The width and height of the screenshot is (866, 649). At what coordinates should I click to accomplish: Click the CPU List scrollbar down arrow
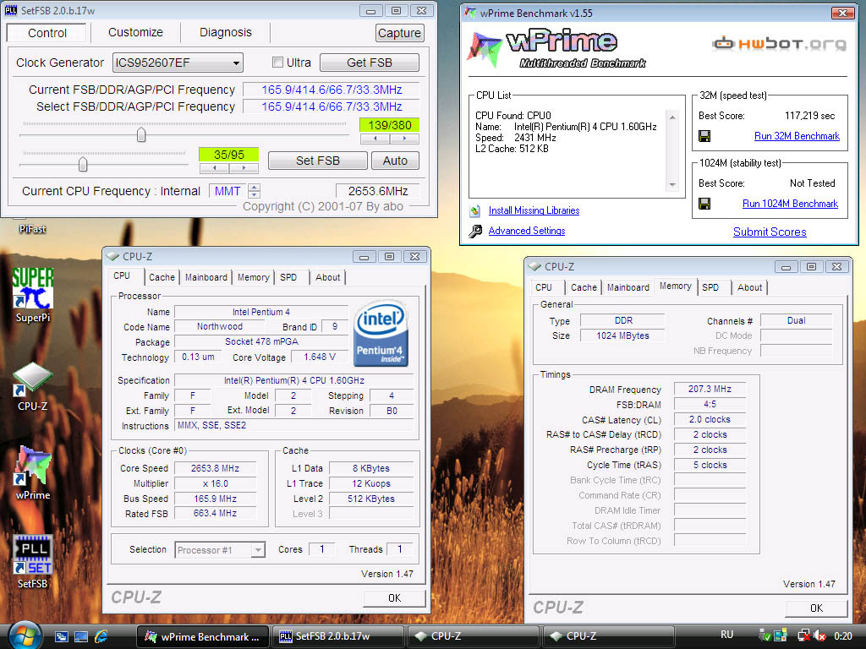pos(672,185)
